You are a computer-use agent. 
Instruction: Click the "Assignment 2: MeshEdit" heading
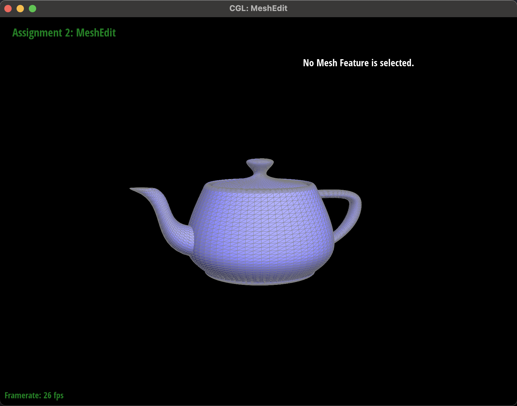point(64,33)
